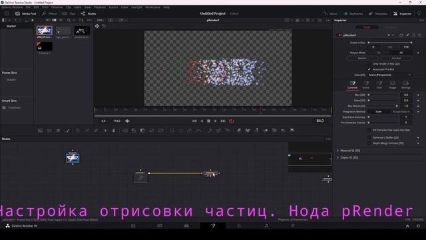Uncheck Automatic Pre-Roll

click(x=369, y=69)
